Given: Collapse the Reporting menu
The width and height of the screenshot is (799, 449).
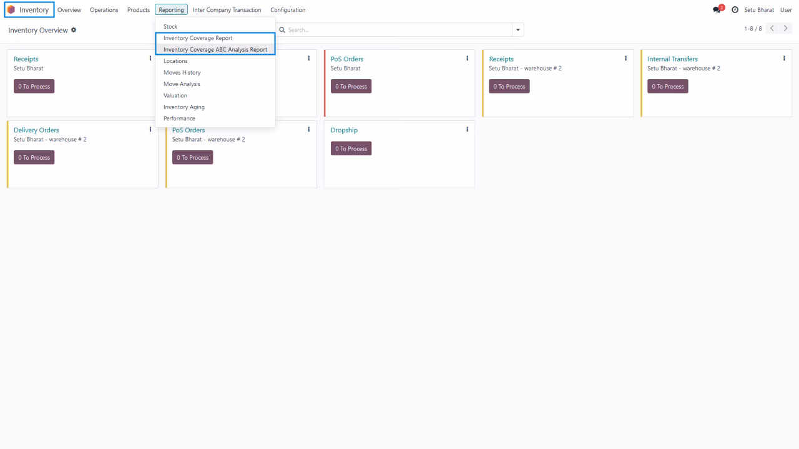Looking at the screenshot, I should coord(171,10).
